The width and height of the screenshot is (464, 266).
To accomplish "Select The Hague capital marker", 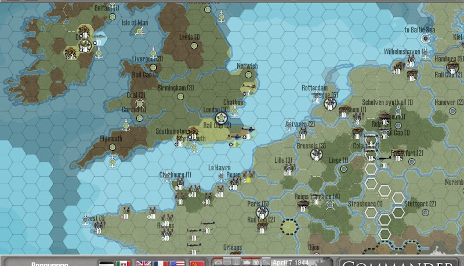I will pos(330,104).
